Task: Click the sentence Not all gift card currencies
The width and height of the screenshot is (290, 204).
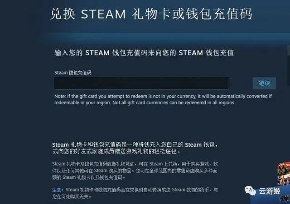Action: coord(174,102)
